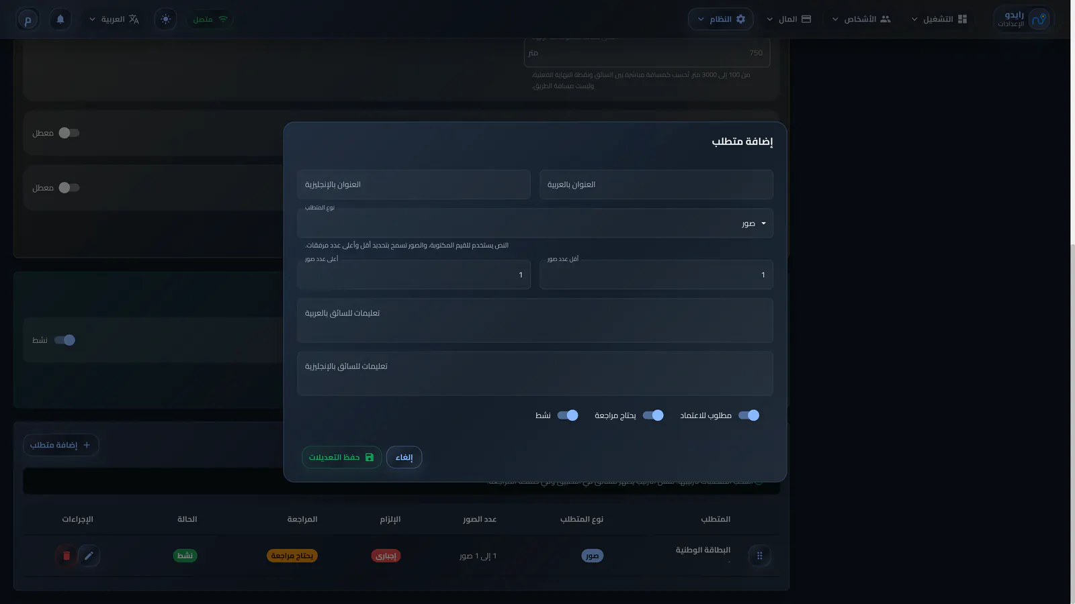Click the people icon beside الأشخاص
Viewport: 1075px width, 604px height.
[x=886, y=19]
